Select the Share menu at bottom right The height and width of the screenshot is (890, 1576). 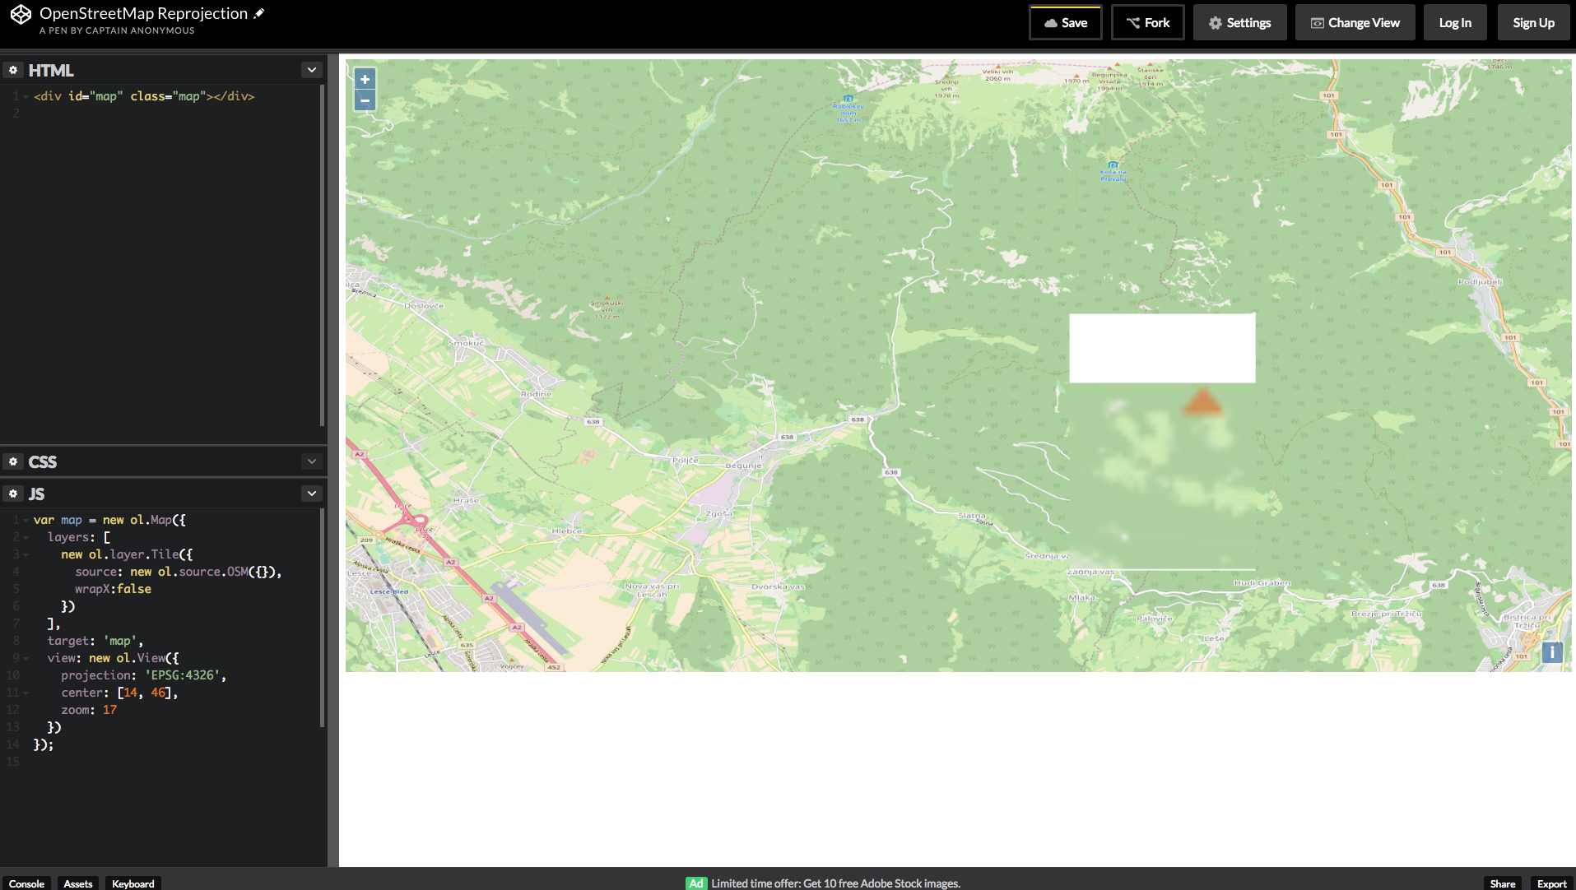click(x=1503, y=883)
